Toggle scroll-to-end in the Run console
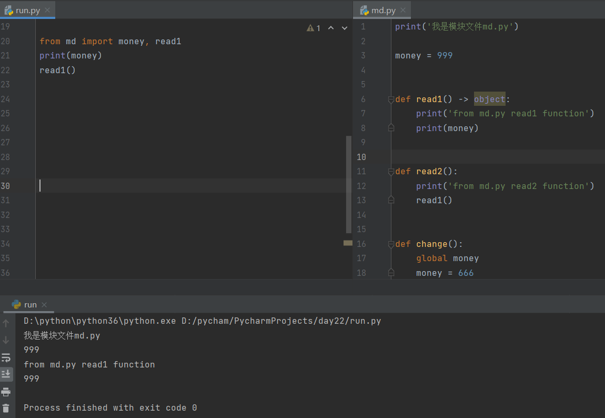Screen dimensions: 605x418 click(6, 374)
